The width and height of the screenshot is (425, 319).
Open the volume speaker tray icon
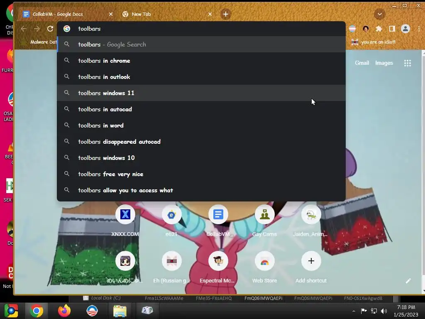point(384,311)
